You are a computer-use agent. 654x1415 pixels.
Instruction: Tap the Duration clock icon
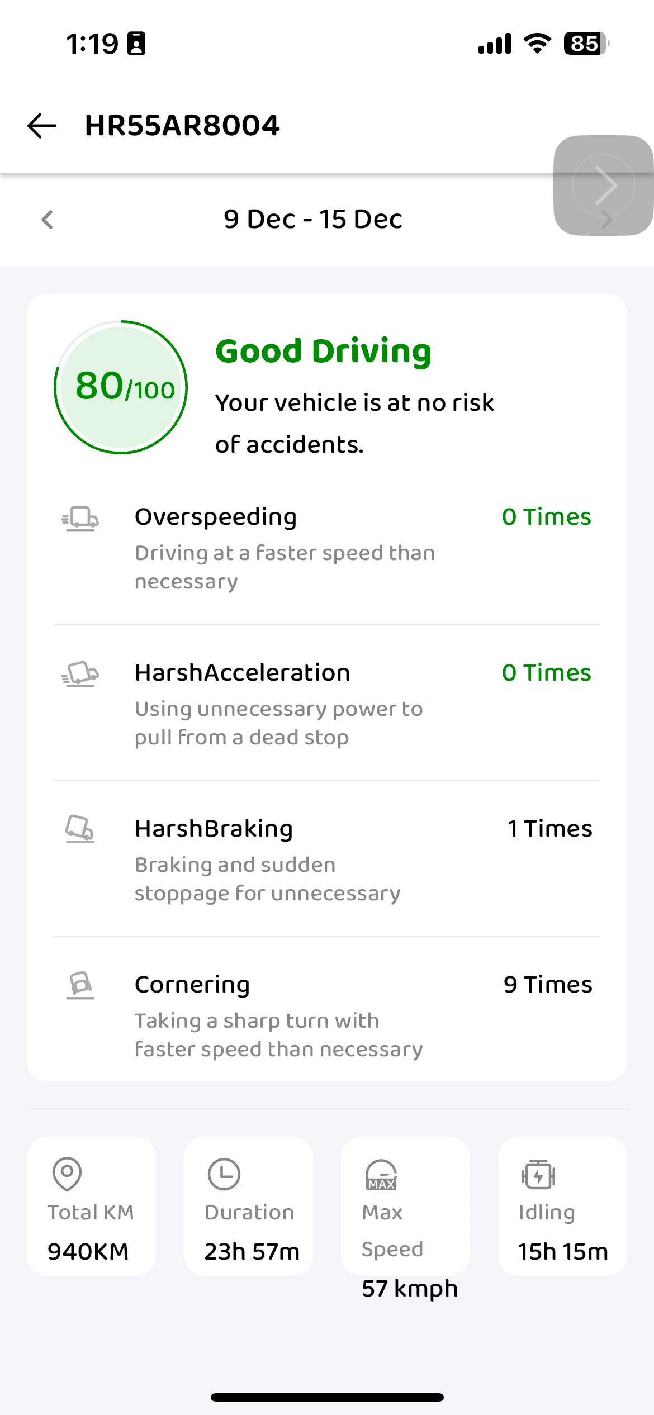(x=224, y=1174)
